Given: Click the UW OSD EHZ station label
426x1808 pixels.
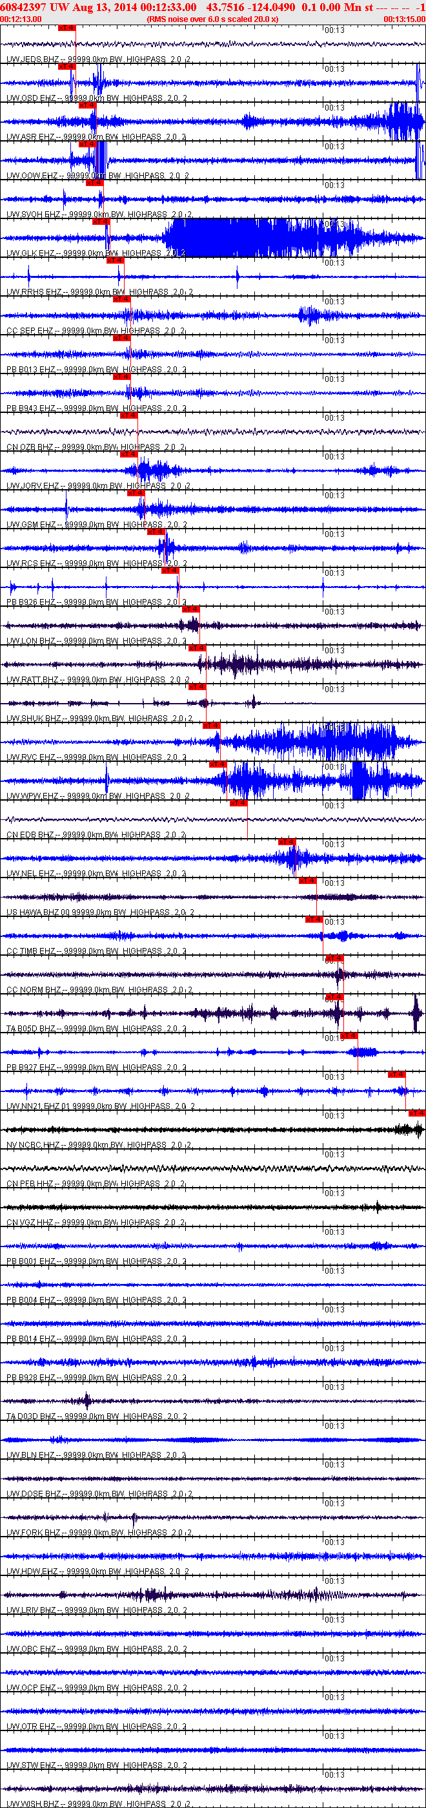Looking at the screenshot, I should 97,98.
